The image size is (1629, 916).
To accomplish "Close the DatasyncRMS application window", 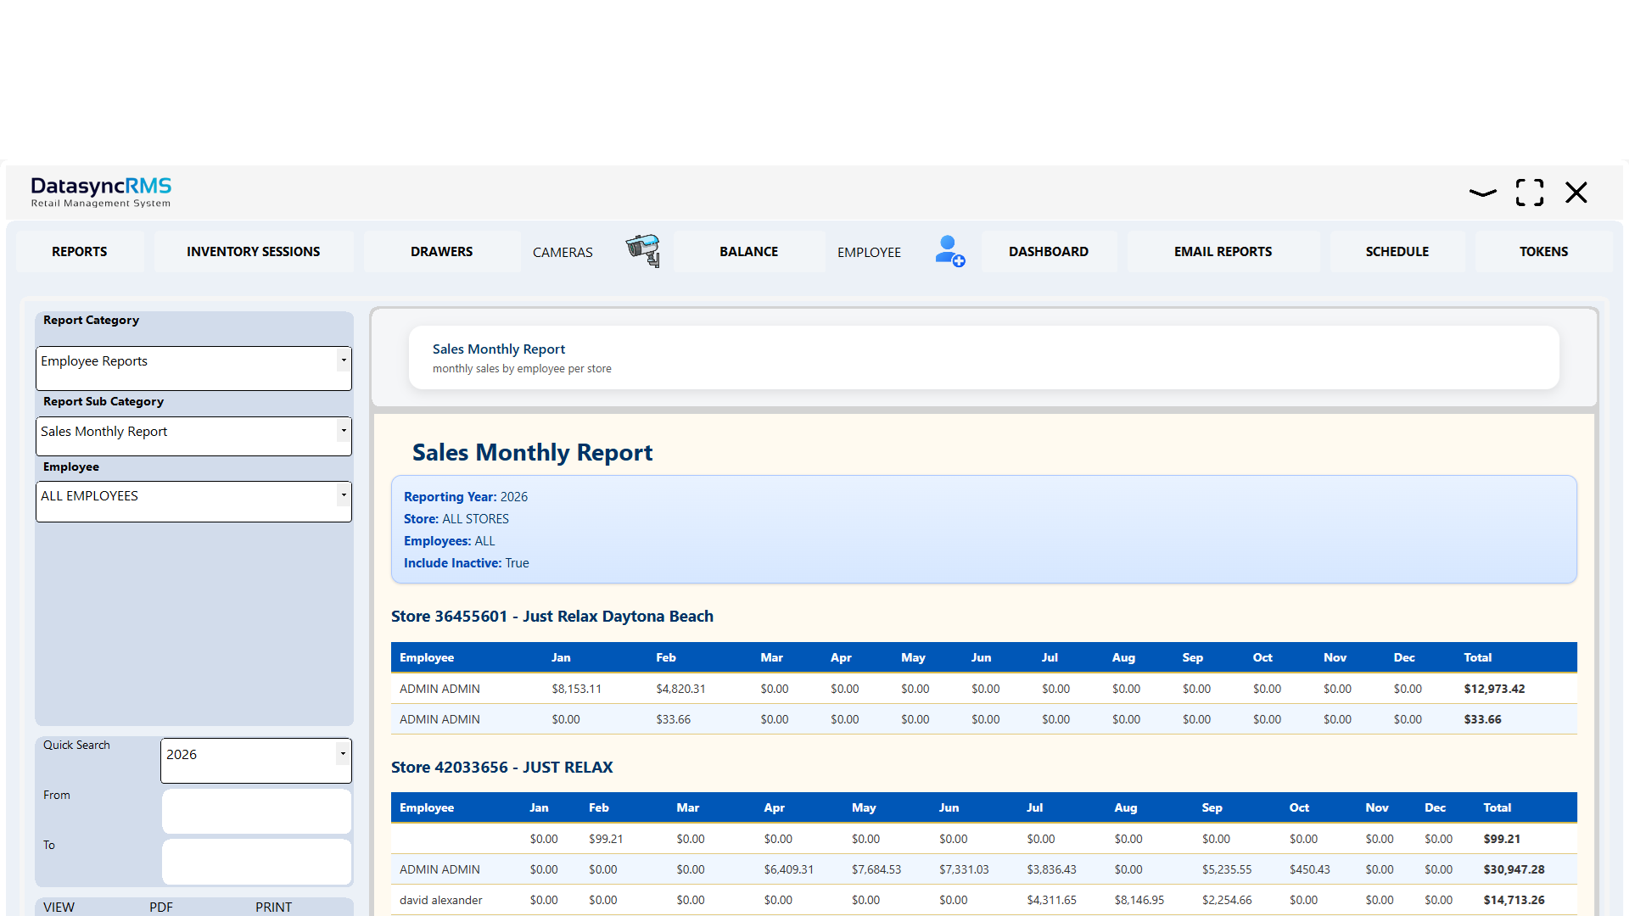I will point(1576,193).
